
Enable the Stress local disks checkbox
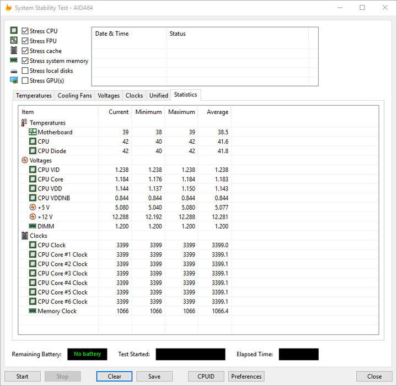[25, 70]
